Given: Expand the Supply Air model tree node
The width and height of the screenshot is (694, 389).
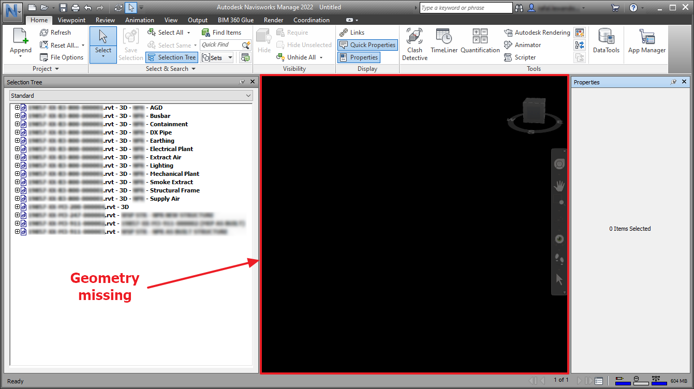Looking at the screenshot, I should click(x=17, y=199).
